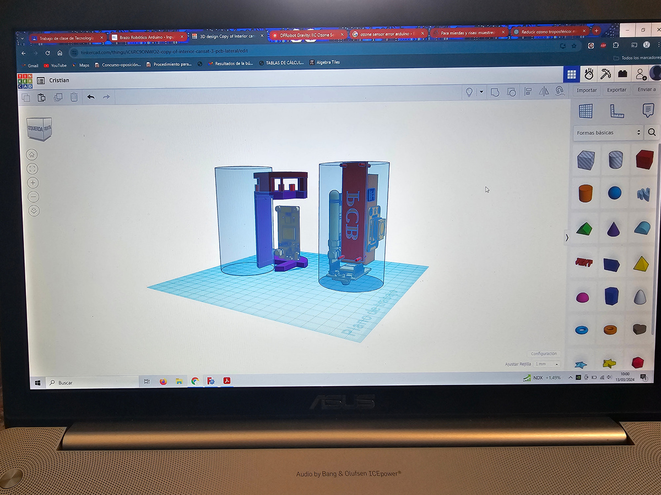Open Firefox from the taskbar
661x495 pixels.
click(x=163, y=381)
